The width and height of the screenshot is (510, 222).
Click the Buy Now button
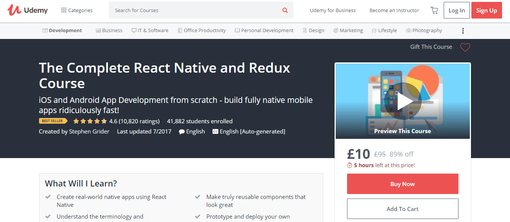click(x=402, y=184)
